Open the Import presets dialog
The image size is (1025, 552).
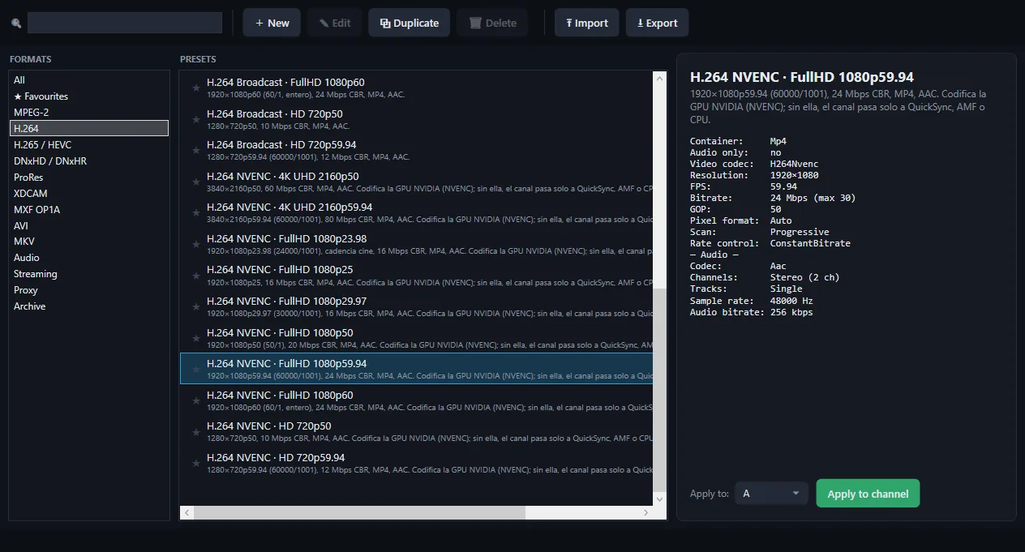pos(587,23)
